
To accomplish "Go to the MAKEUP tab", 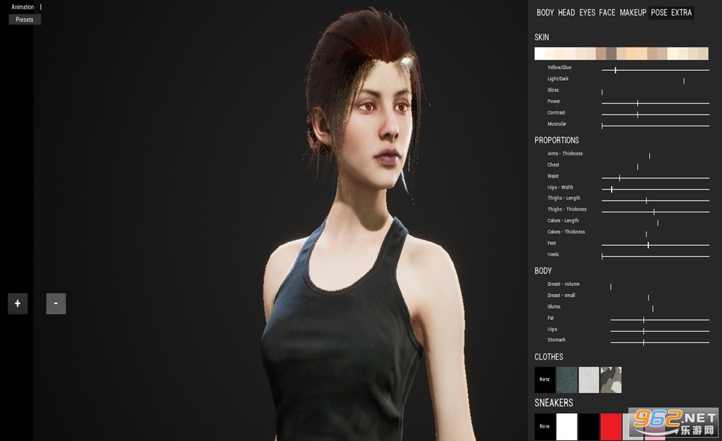I will click(632, 13).
